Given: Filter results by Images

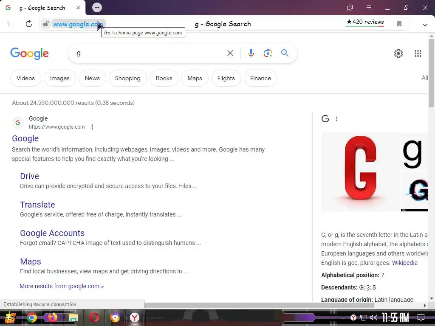Looking at the screenshot, I should coord(59,78).
